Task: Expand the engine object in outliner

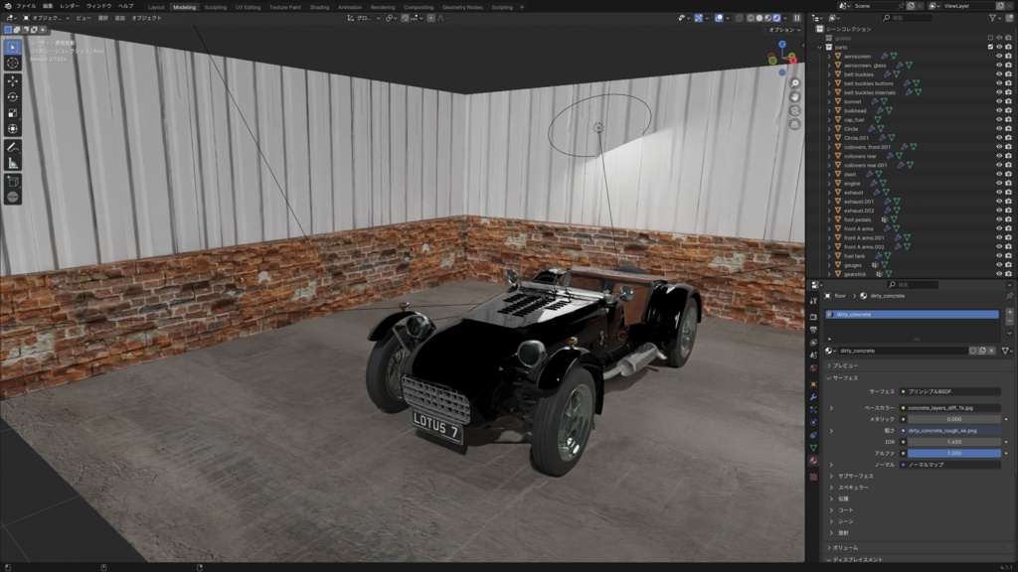Action: (829, 184)
